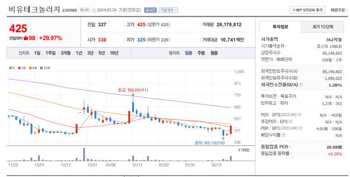Click the current price 425
This screenshot has height=177, width=350.
[x=18, y=28]
